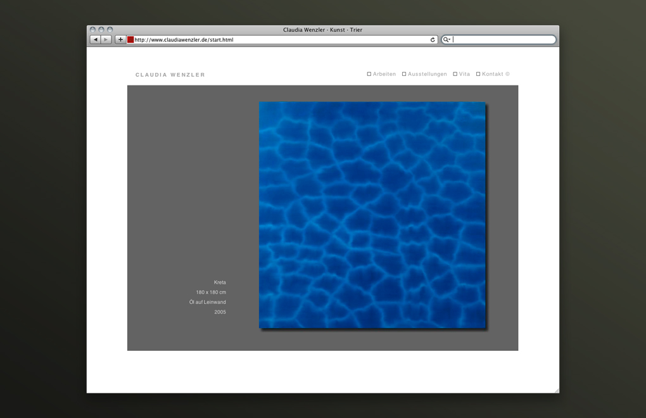
Task: Click the square box beside Kontakt
Action: (x=478, y=74)
